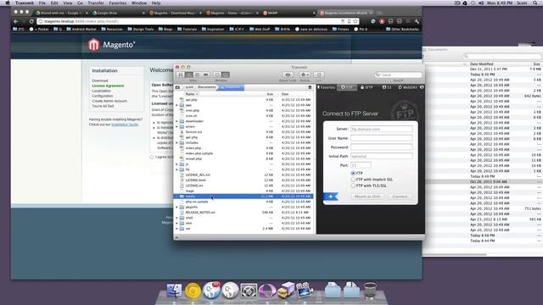
Task: Select the LICENSE.txt file row
Action: click(244, 186)
